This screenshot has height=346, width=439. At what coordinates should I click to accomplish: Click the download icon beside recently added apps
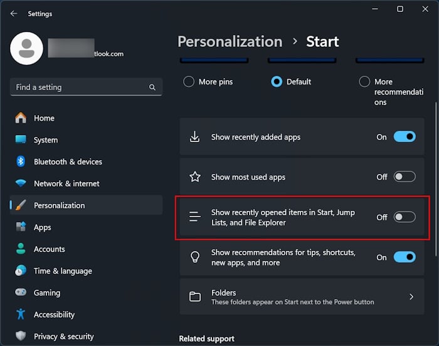[195, 137]
